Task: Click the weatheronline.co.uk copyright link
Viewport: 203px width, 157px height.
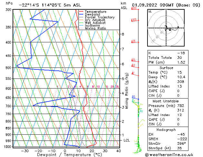Action: [169, 155]
